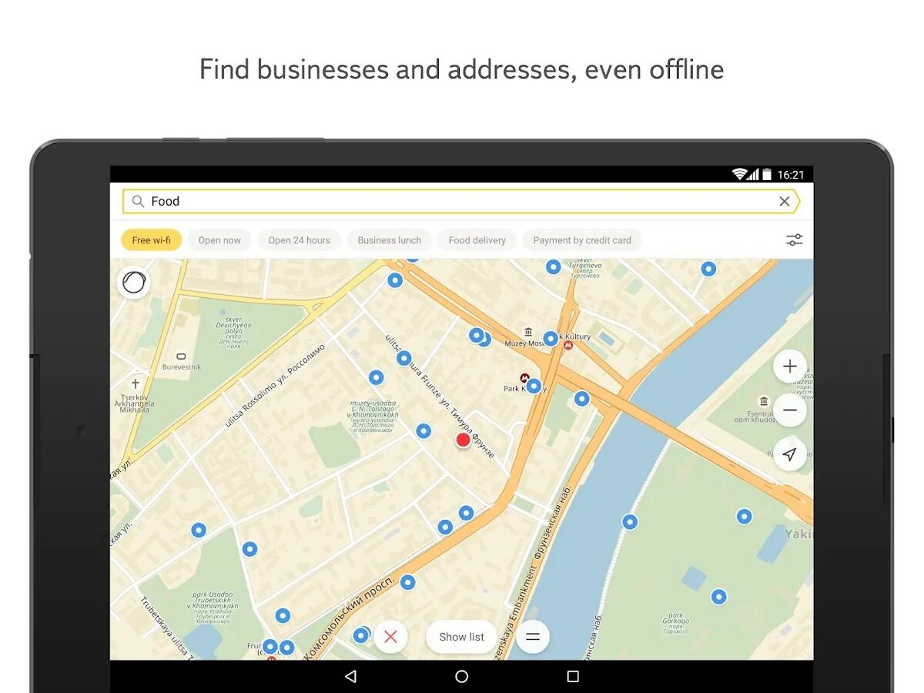The height and width of the screenshot is (693, 924).
Task: Open the filter settings sliders icon
Action: [794, 240]
